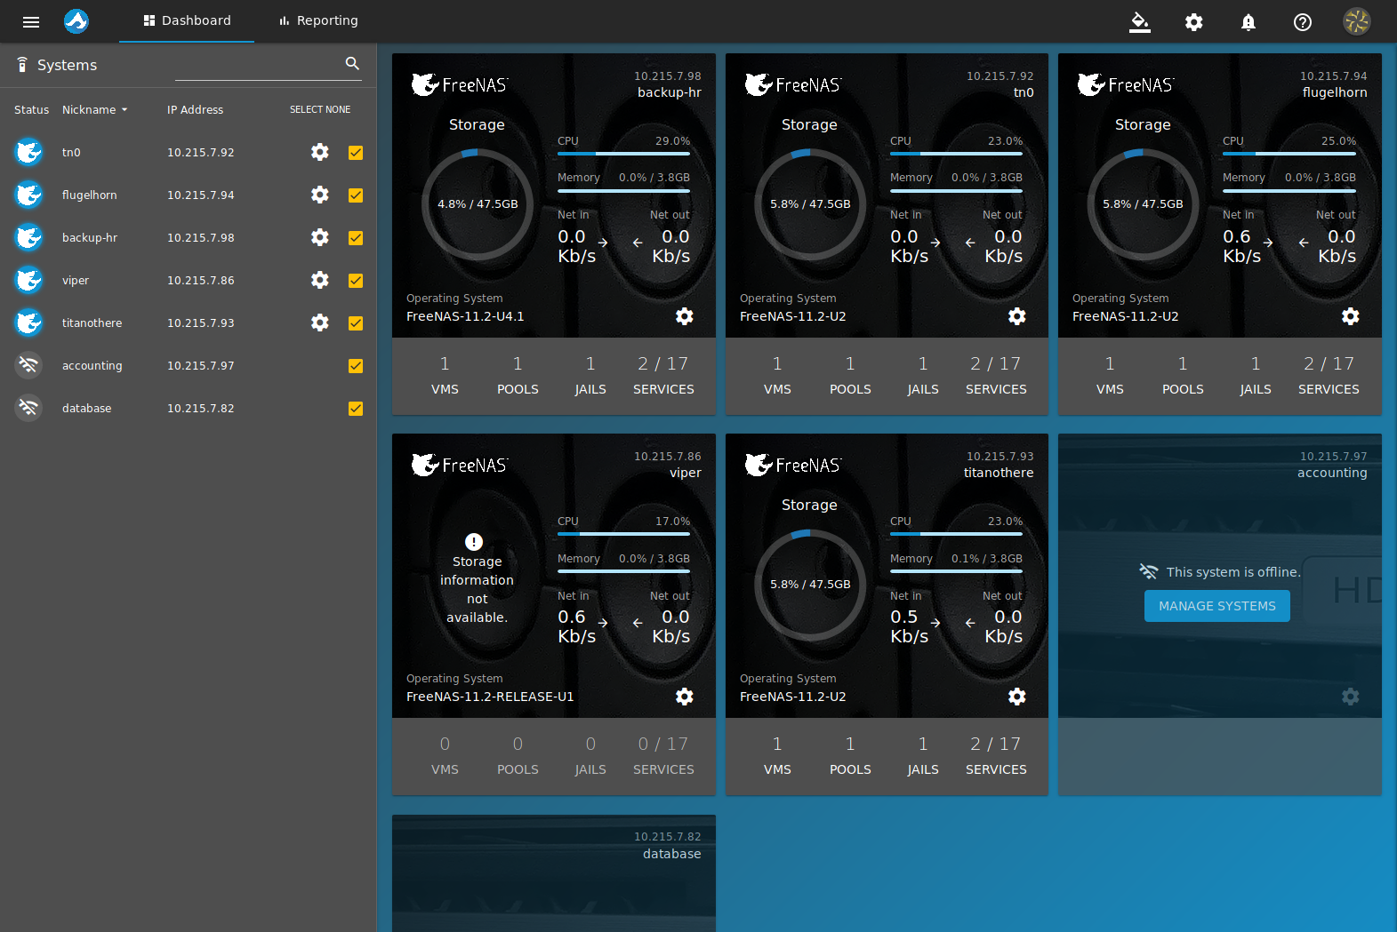
Task: Click the SELECT NONE button
Action: [x=320, y=109]
